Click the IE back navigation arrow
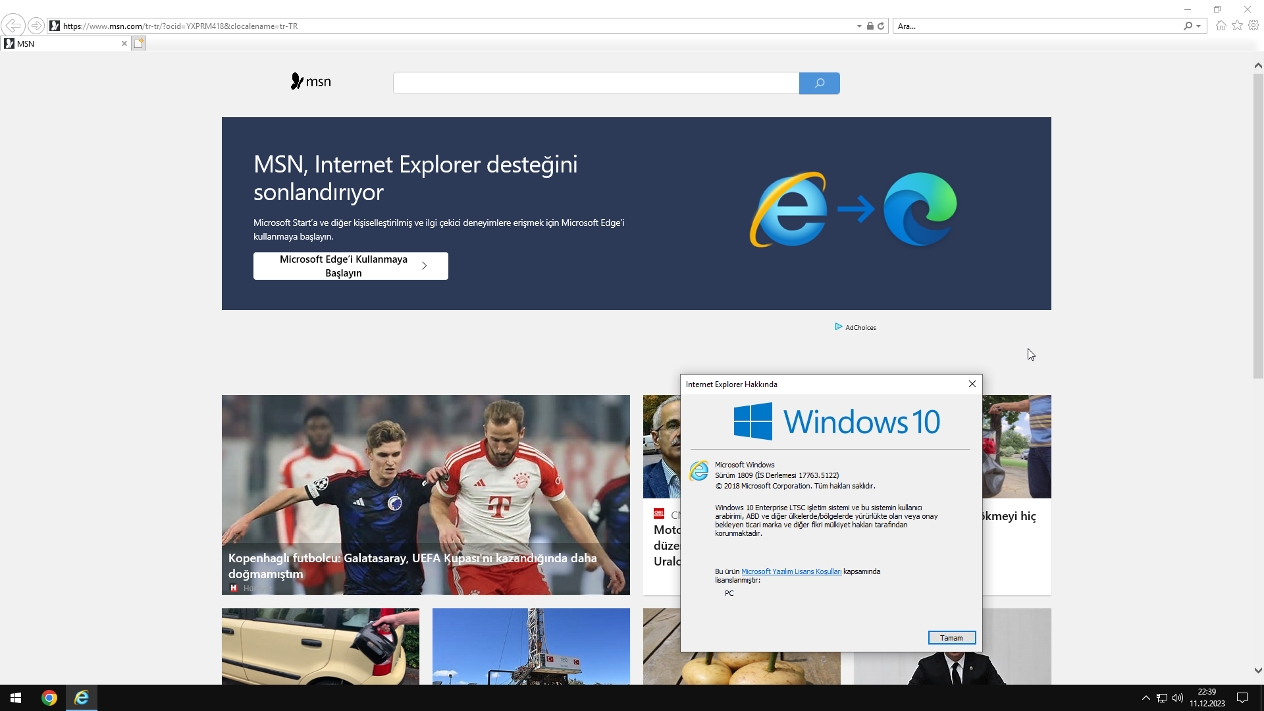1264x711 pixels. pyautogui.click(x=13, y=26)
